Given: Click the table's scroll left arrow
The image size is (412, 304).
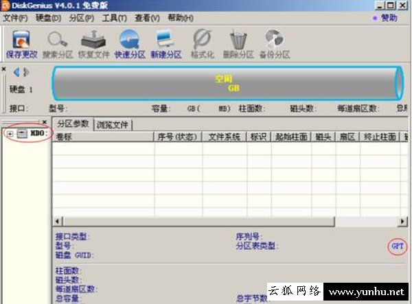Looking at the screenshot, I should (58, 221).
